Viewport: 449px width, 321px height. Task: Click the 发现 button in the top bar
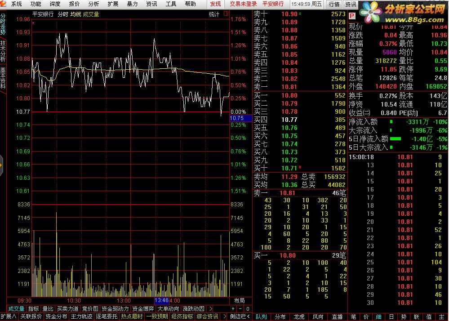pyautogui.click(x=216, y=4)
